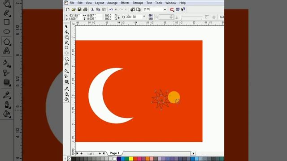
Task: Select the white crescent shape on the canvas
Action: click(95, 96)
